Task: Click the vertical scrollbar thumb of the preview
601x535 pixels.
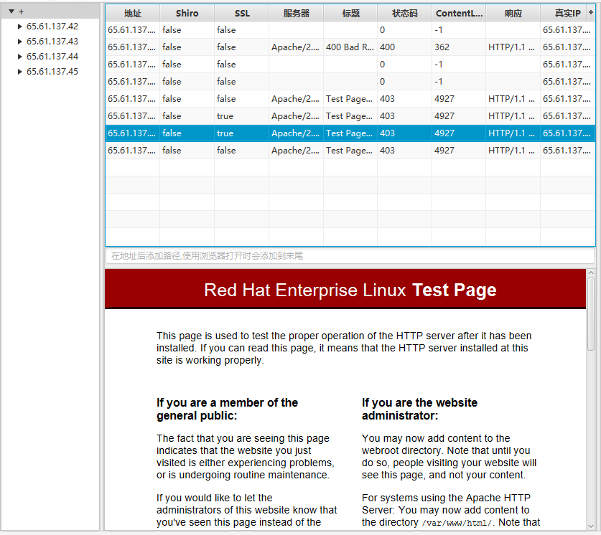Action: [591, 314]
